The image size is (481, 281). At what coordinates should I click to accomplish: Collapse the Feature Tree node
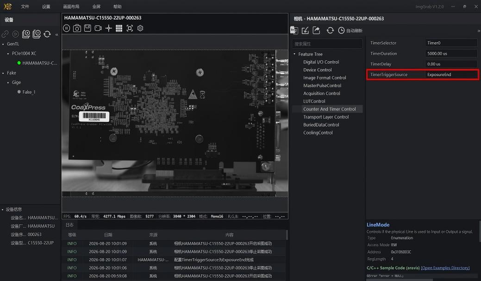(294, 54)
